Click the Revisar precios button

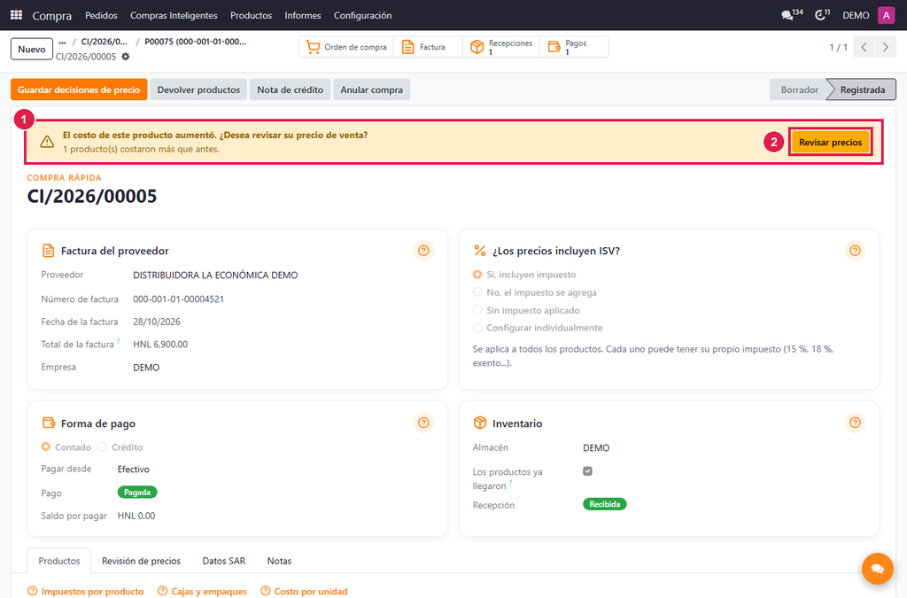click(830, 143)
